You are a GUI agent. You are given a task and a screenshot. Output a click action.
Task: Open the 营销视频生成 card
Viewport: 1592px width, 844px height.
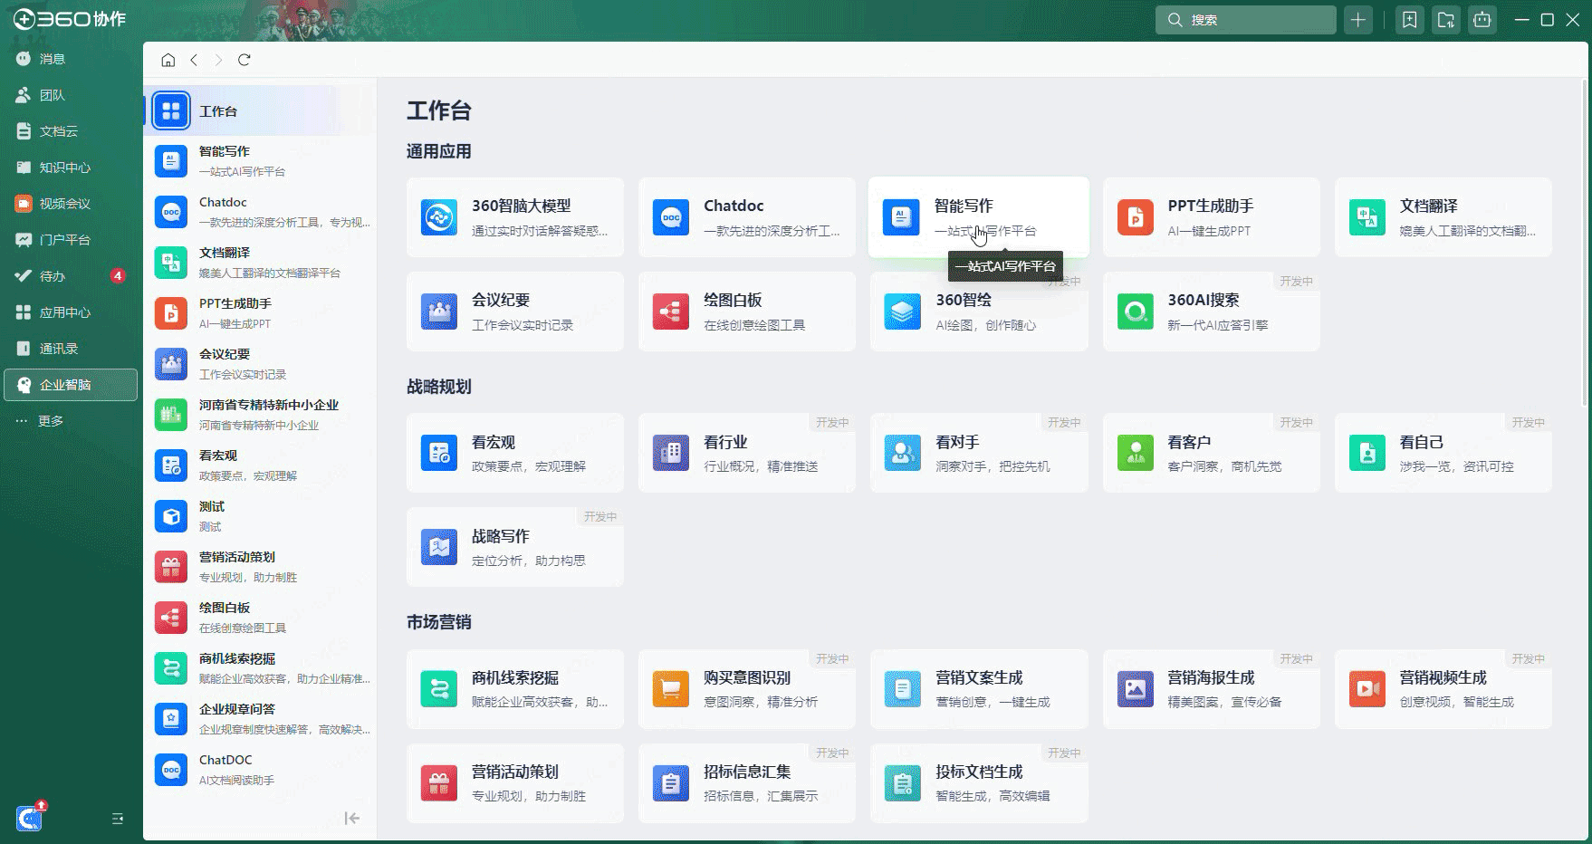1443,689
